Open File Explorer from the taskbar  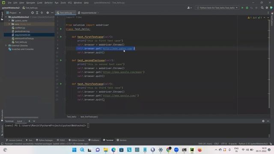pyautogui.click(x=106, y=150)
